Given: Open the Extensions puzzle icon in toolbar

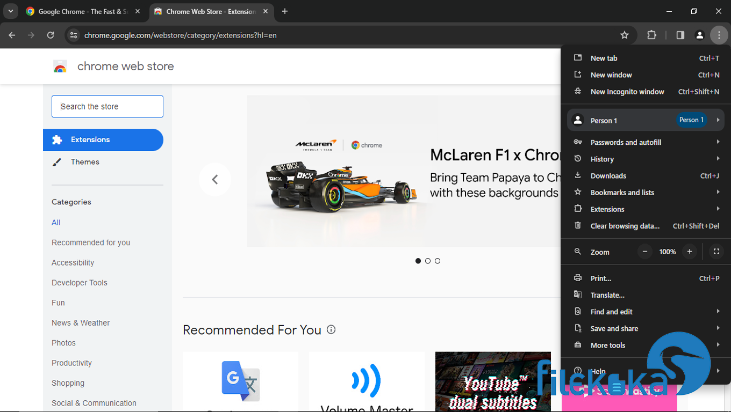Looking at the screenshot, I should tap(651, 35).
